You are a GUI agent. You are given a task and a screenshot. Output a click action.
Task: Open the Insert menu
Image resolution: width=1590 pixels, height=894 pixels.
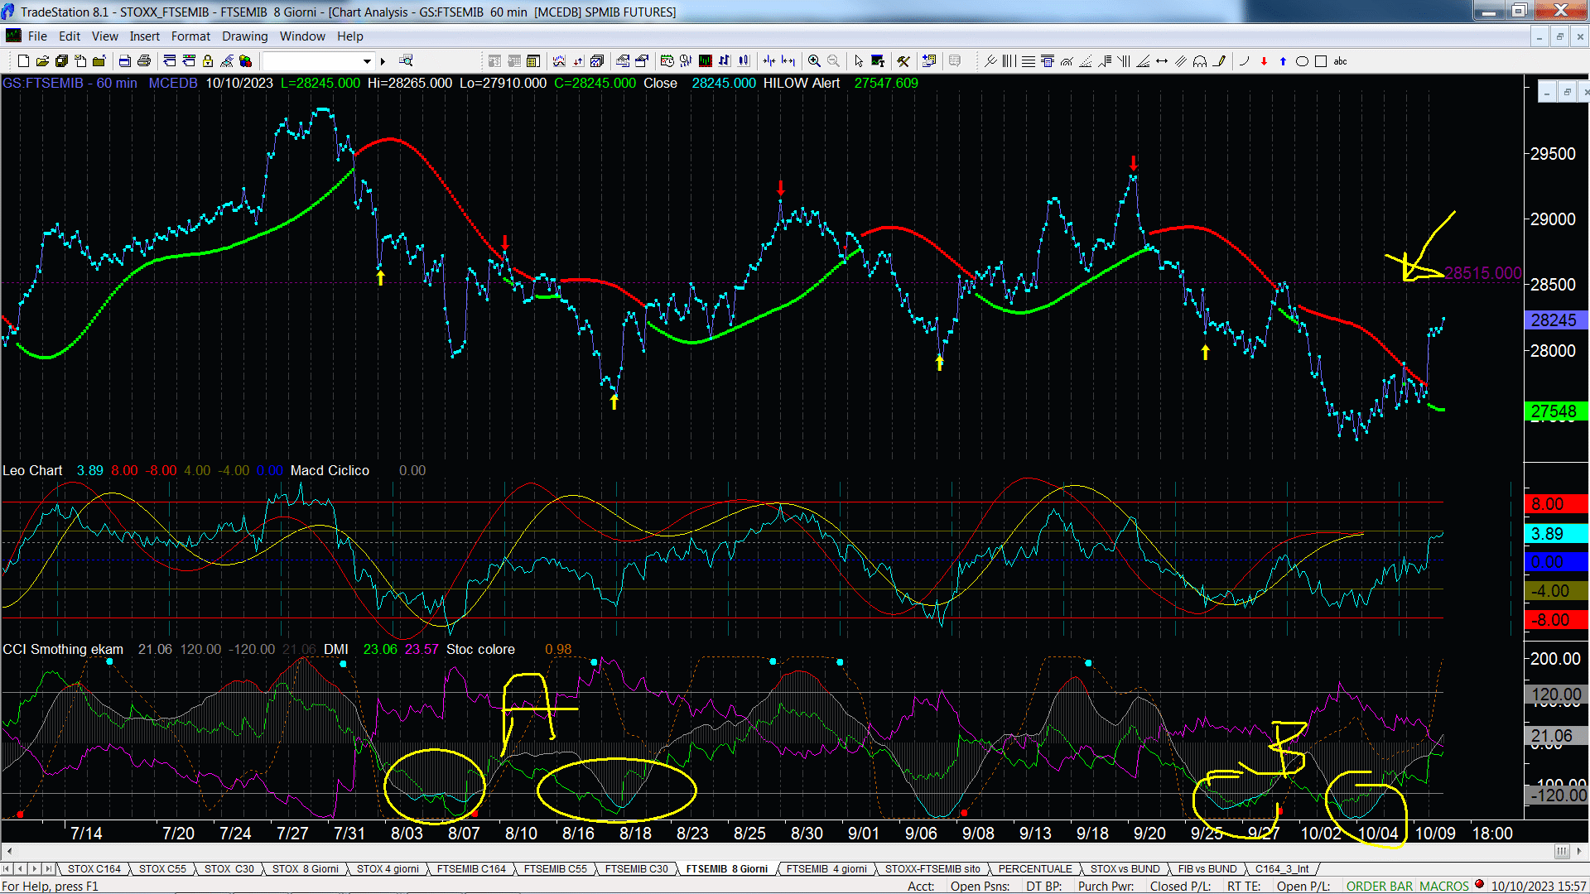pos(145,36)
